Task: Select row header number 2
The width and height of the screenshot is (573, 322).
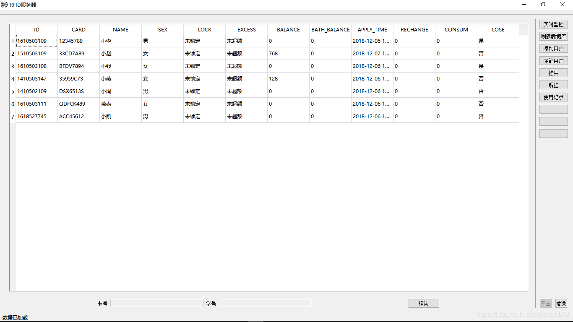Action: [x=13, y=54]
